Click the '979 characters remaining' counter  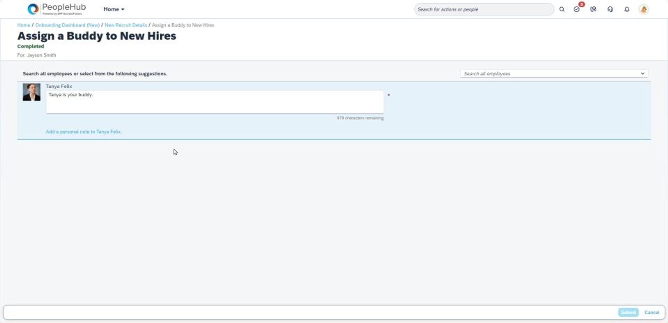360,118
